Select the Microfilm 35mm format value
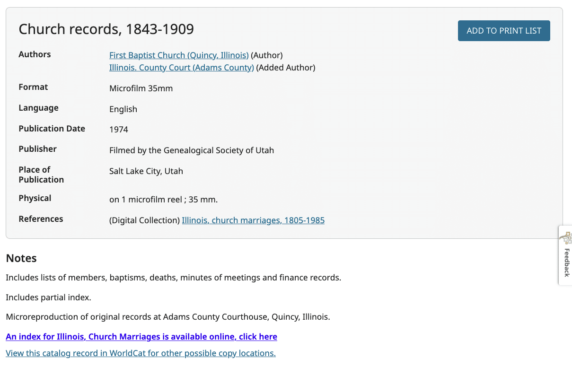This screenshot has width=572, height=367. pyautogui.click(x=141, y=88)
